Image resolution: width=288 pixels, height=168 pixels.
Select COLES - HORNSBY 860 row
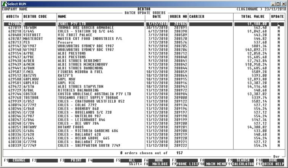[x=144, y=109]
